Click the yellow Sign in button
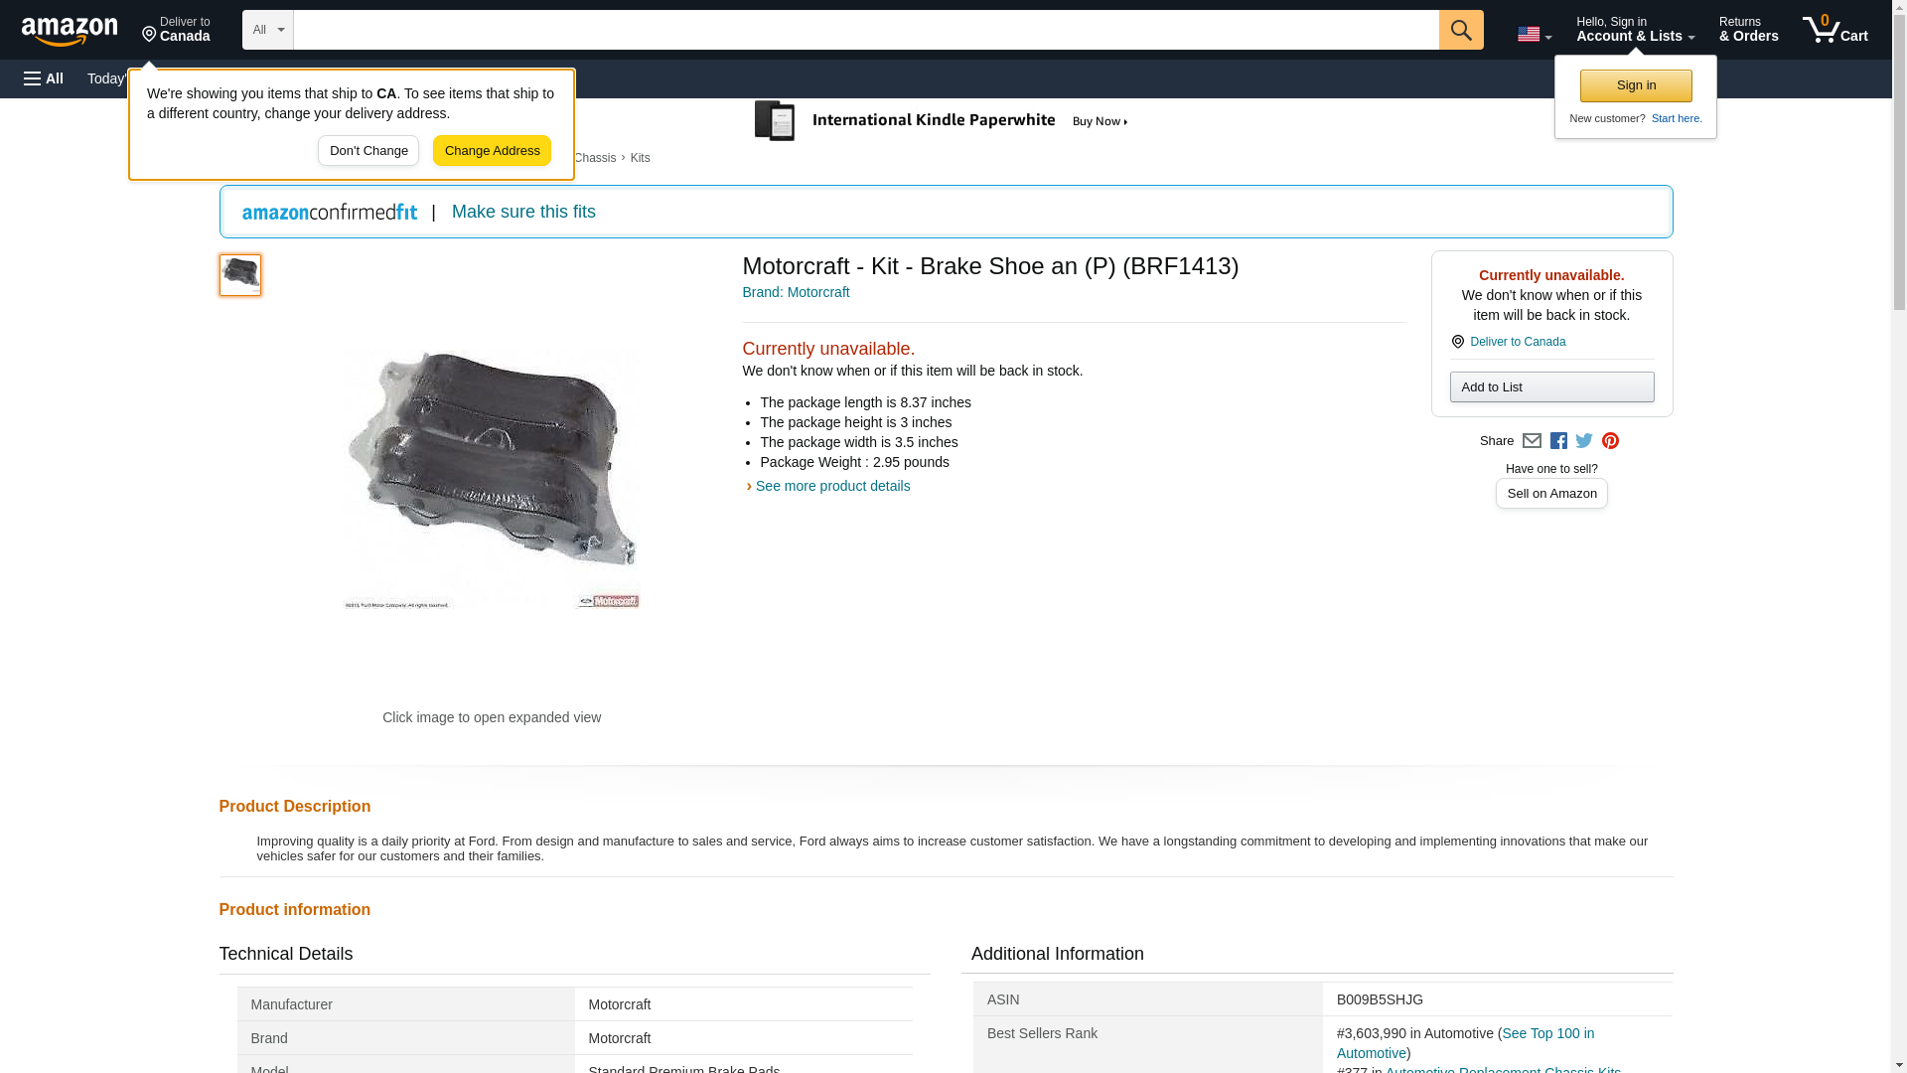1907x1073 pixels. point(1636,85)
